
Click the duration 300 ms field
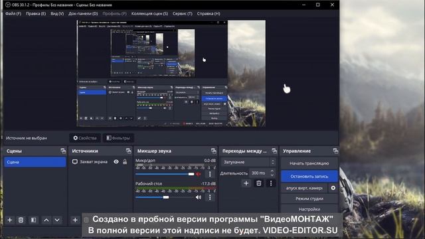tap(262, 173)
